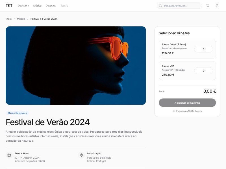Screen dimensions: 226x169
Task: Click the location pin icon beside Localização
Action: click(x=81, y=155)
